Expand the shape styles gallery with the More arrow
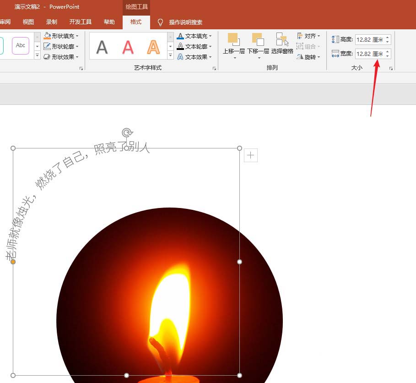 [x=38, y=55]
